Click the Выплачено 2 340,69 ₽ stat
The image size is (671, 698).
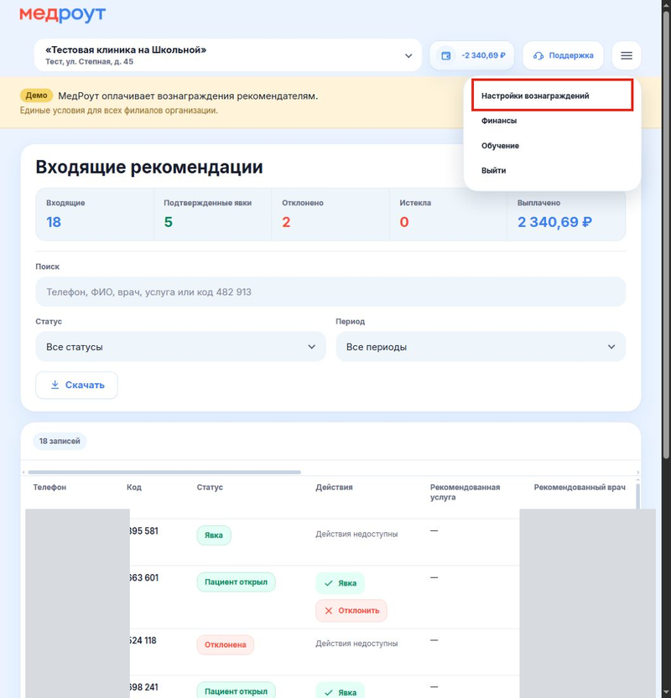[x=566, y=215]
